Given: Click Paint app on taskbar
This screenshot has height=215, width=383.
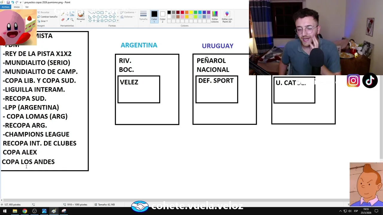Looking at the screenshot, I should click(54, 211).
